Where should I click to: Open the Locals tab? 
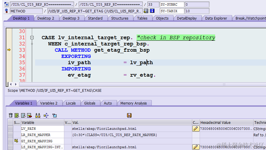[x=71, y=103]
